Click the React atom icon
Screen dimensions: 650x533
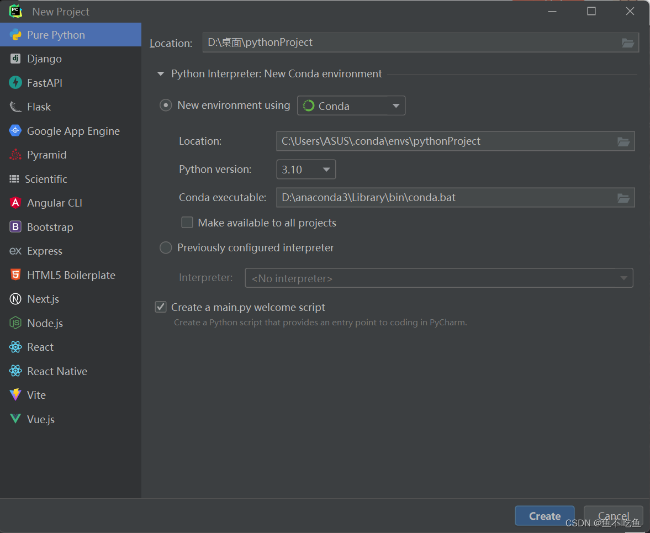pos(15,347)
